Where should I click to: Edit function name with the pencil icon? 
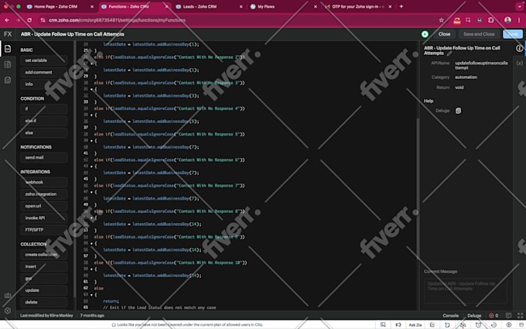click(449, 53)
